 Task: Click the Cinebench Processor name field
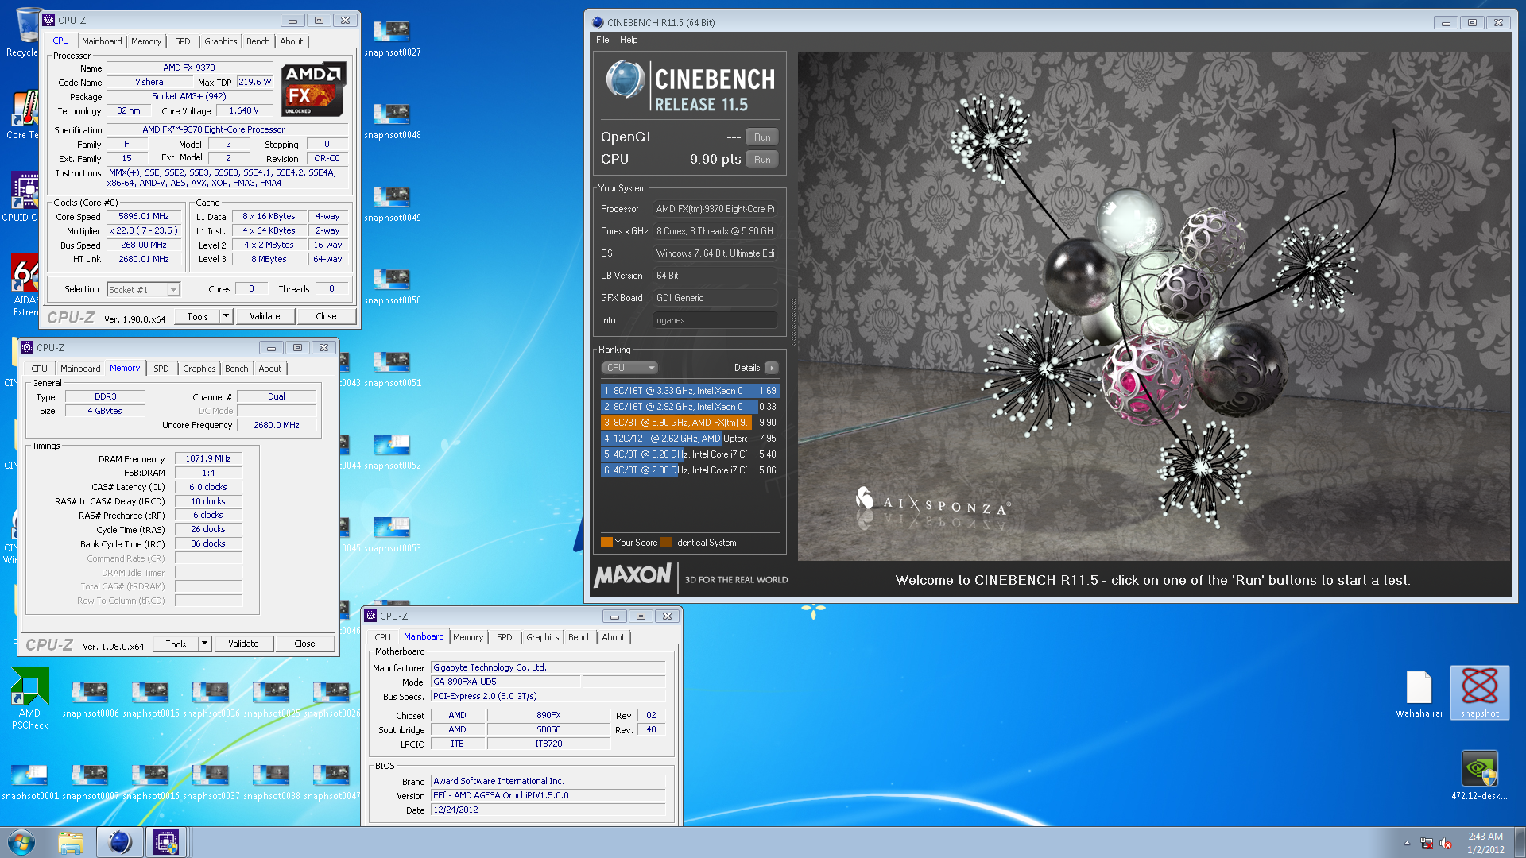[715, 209]
